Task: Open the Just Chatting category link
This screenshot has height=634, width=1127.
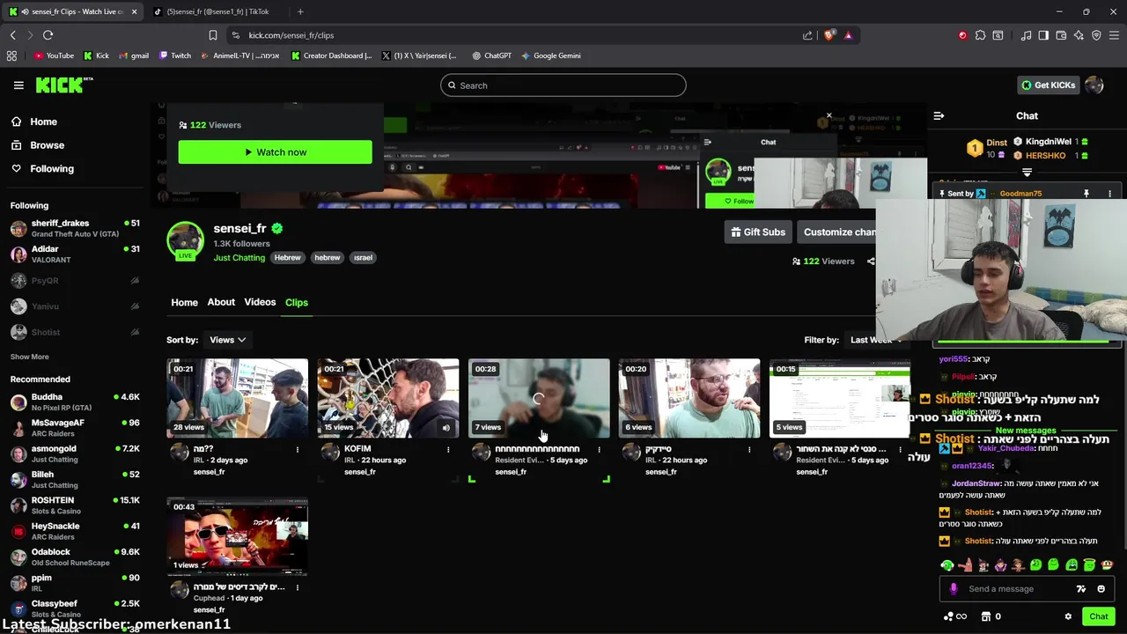Action: 239,258
